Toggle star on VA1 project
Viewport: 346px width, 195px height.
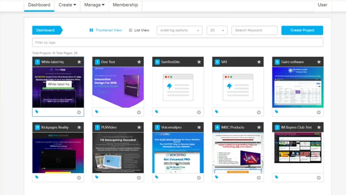[x=259, y=62]
